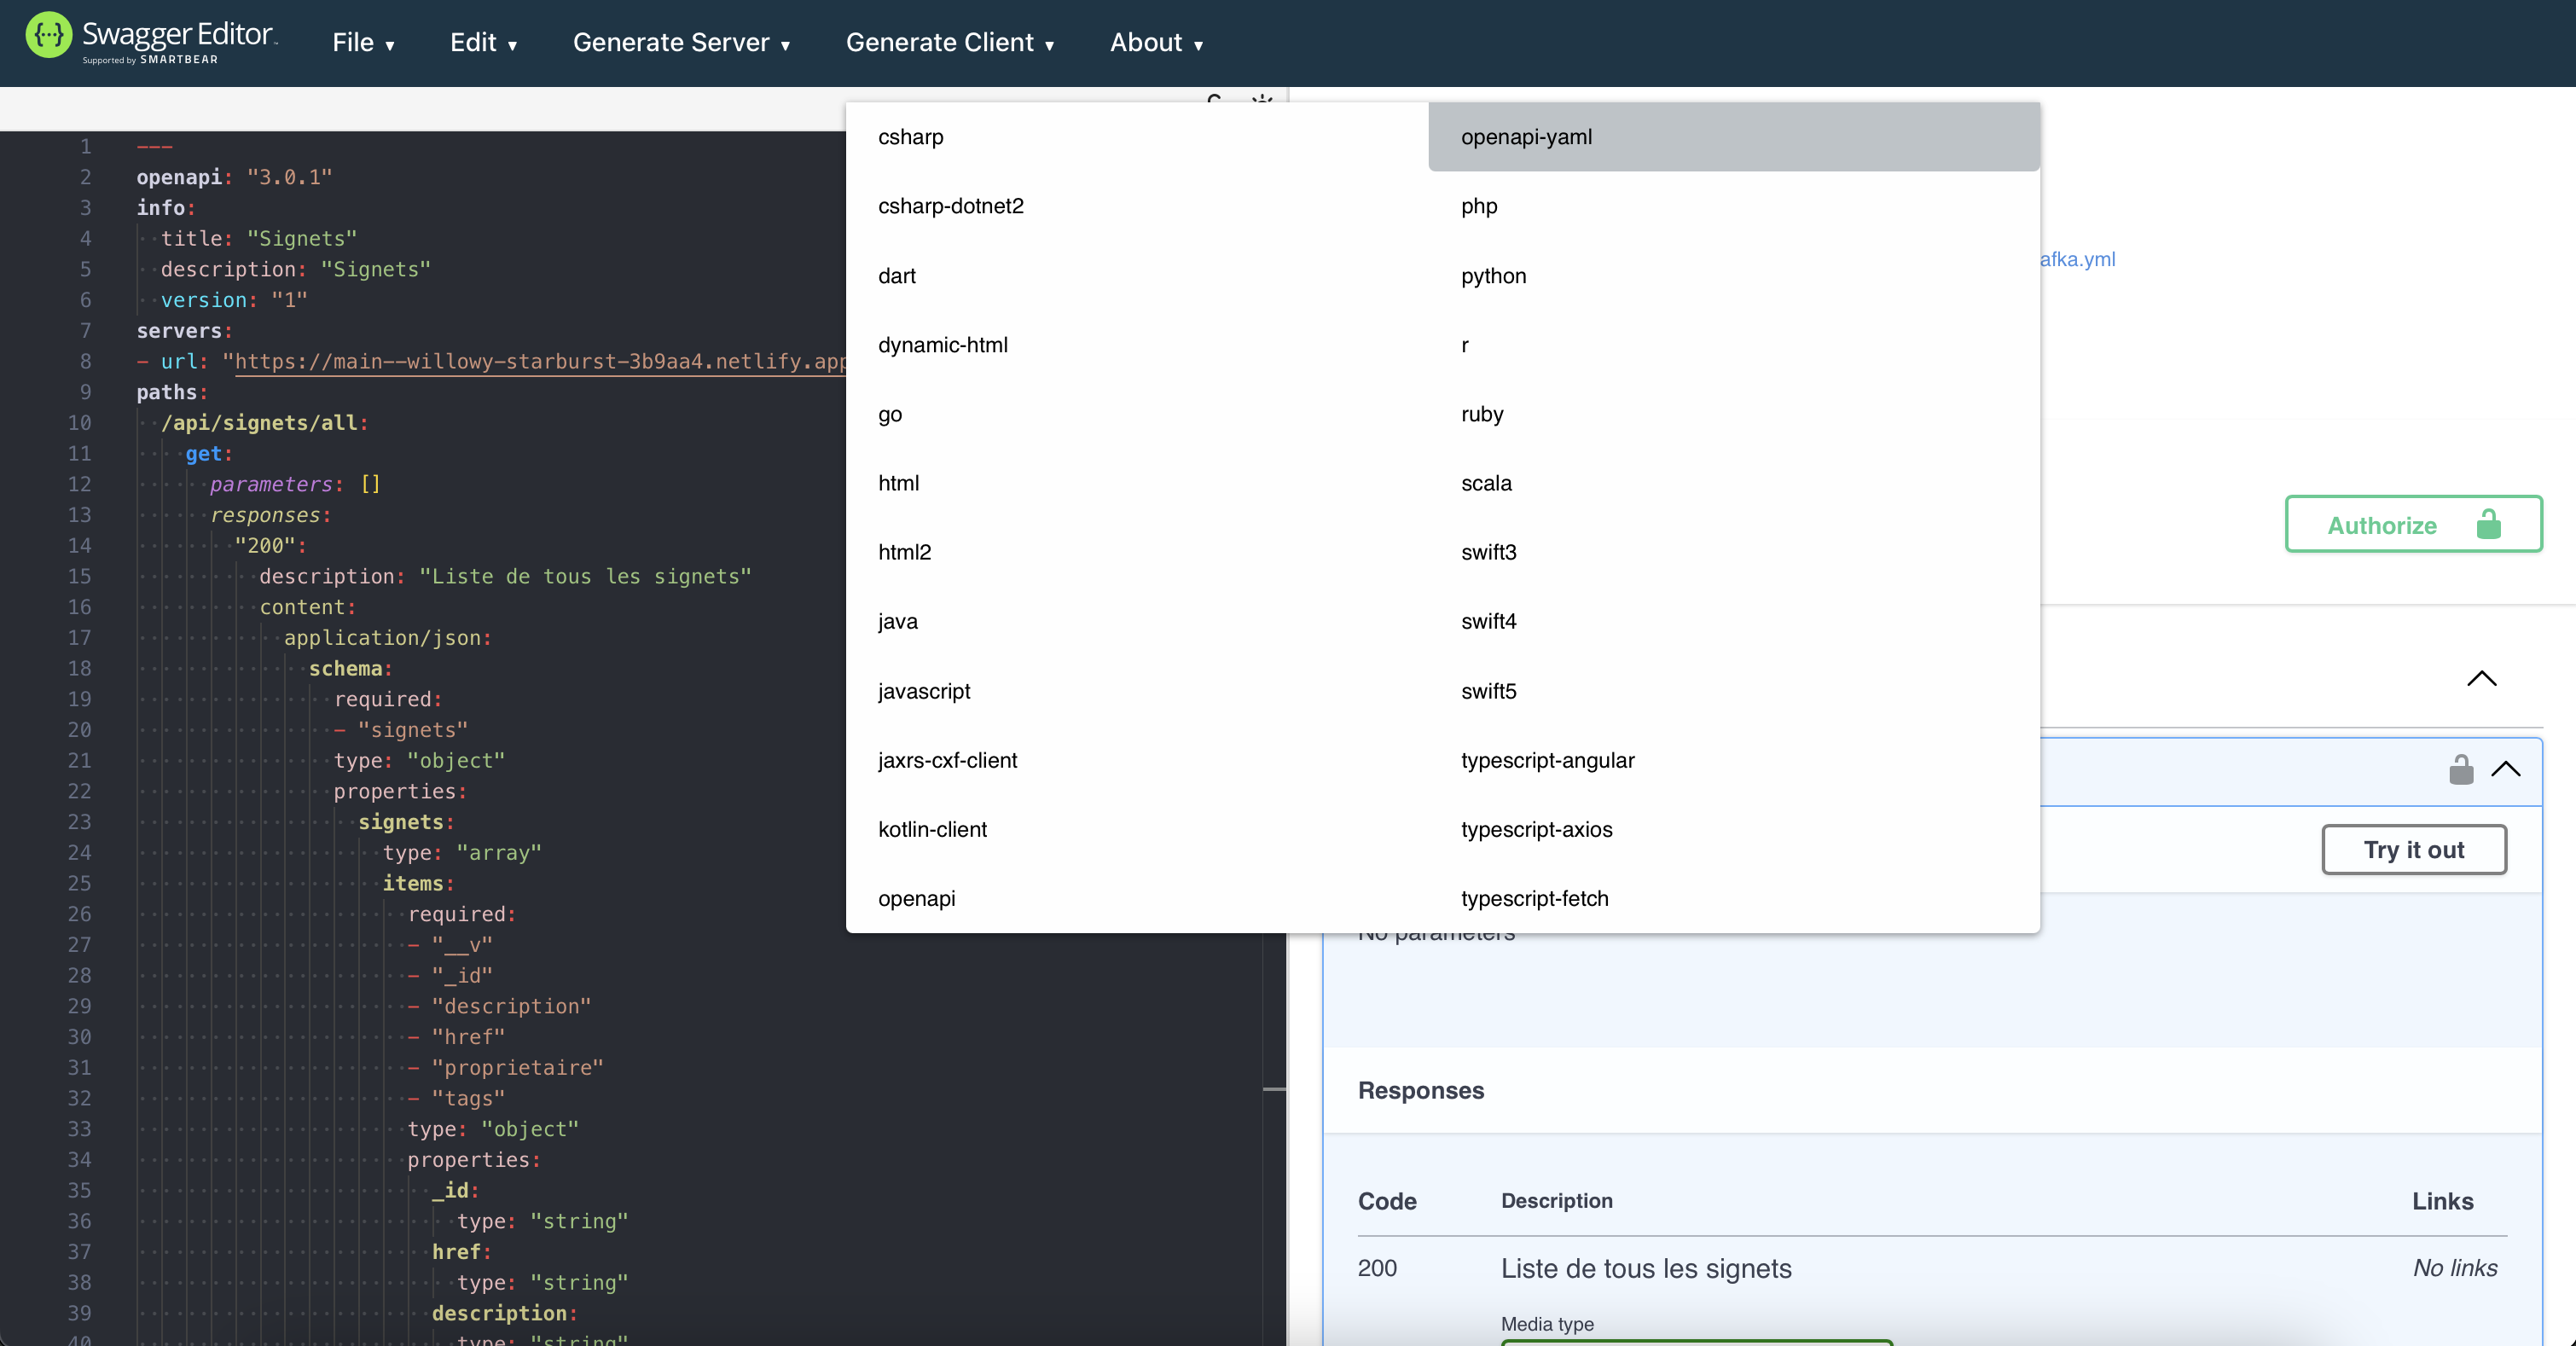The width and height of the screenshot is (2576, 1346).
Task: Click the padlock icon on the GET operation
Action: tap(2461, 769)
